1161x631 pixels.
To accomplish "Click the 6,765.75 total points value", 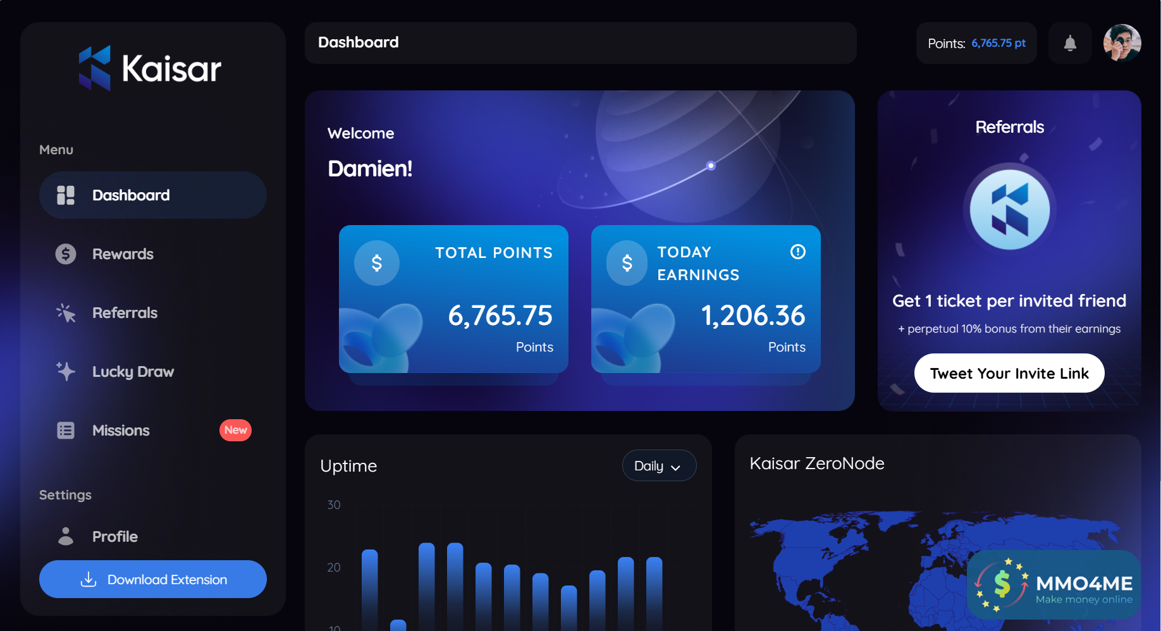I will point(500,315).
